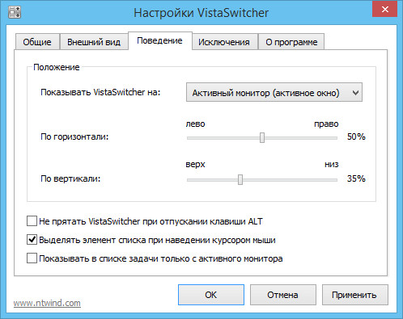Viewport: 403px width, 319px height.
Task: Apply changes with the Применить button
Action: click(x=355, y=295)
